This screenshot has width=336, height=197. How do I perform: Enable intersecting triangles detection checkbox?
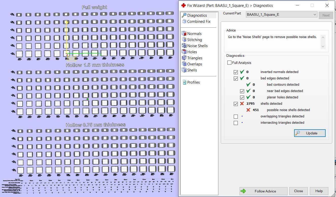236,123
